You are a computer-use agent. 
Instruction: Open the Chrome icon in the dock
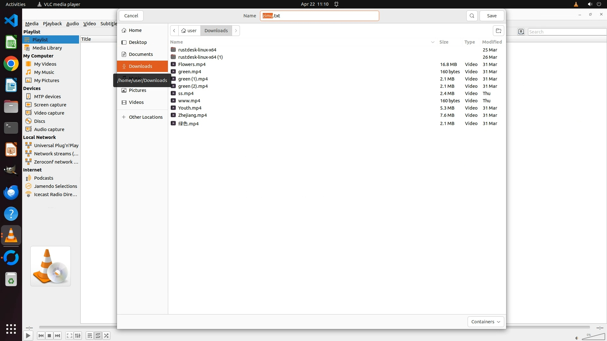point(11,64)
